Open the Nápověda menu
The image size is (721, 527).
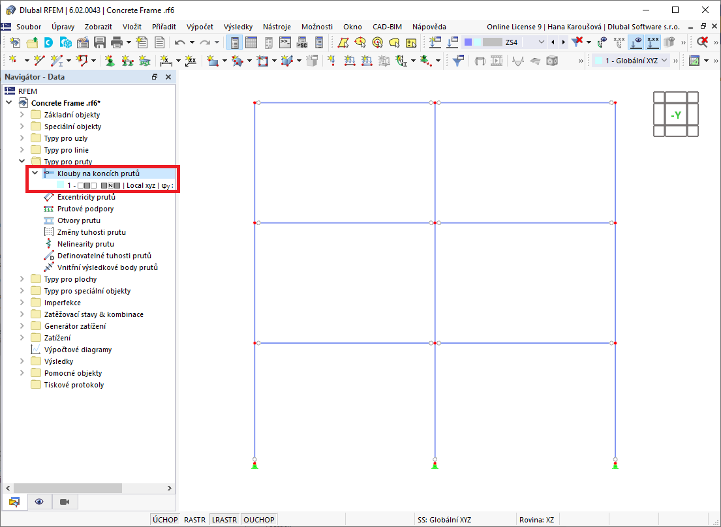click(430, 27)
